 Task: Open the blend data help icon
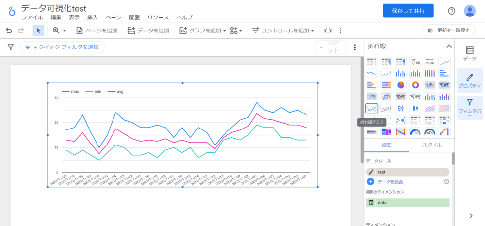click(x=446, y=182)
